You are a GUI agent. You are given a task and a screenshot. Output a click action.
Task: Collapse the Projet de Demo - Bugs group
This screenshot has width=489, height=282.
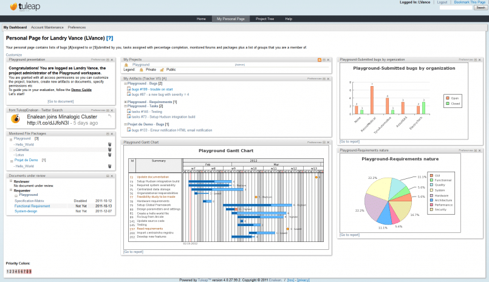click(125, 124)
